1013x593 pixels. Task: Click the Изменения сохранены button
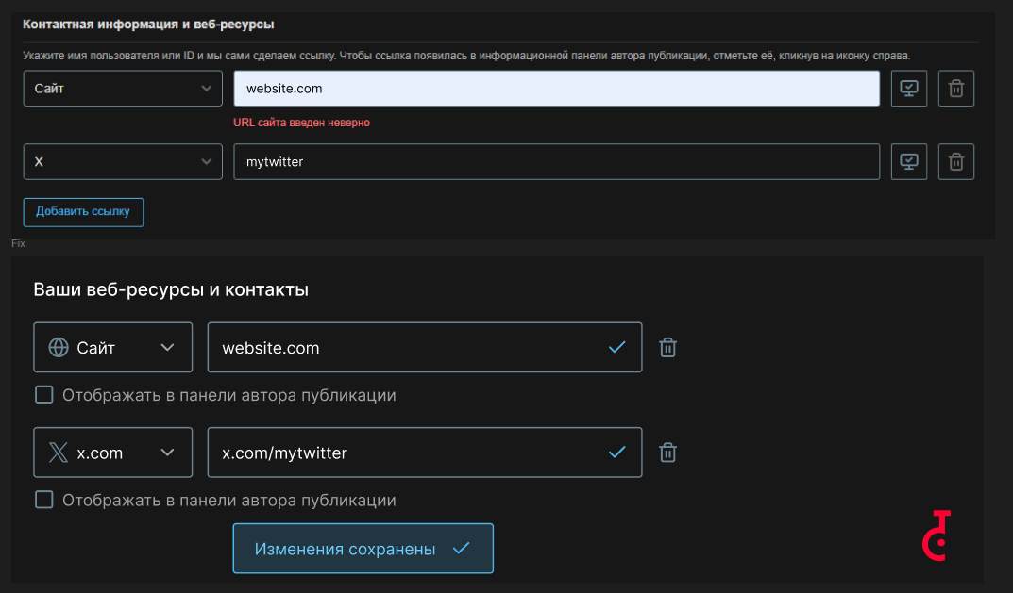[x=363, y=549]
